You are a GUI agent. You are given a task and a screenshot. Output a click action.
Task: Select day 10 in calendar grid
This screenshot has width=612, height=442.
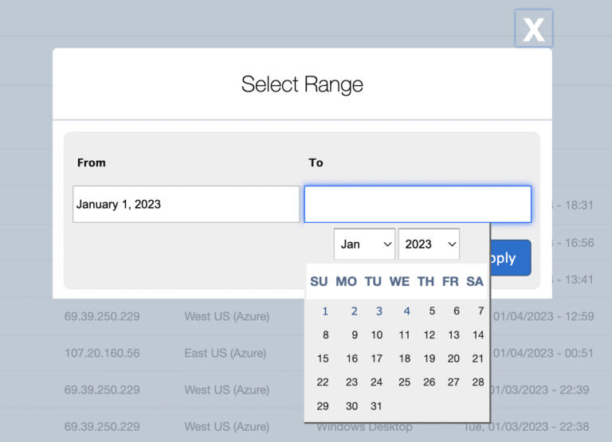coord(377,335)
